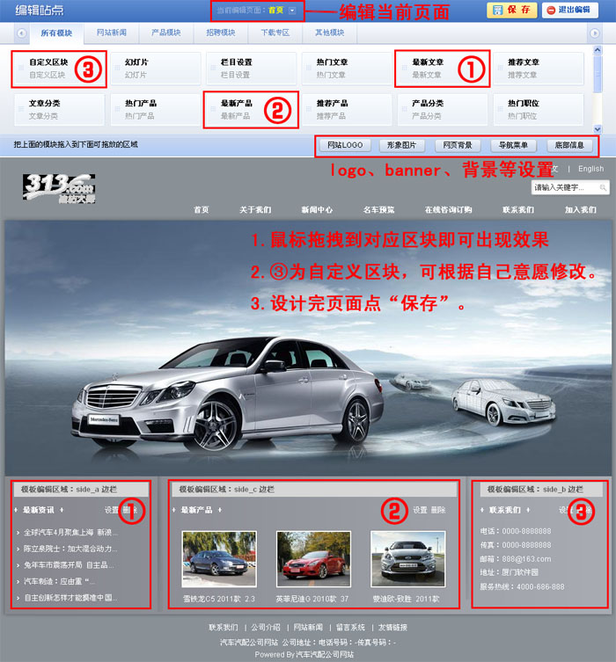Open news item 全球汽车4月聚焦上海
The image size is (616, 662).
tap(70, 533)
